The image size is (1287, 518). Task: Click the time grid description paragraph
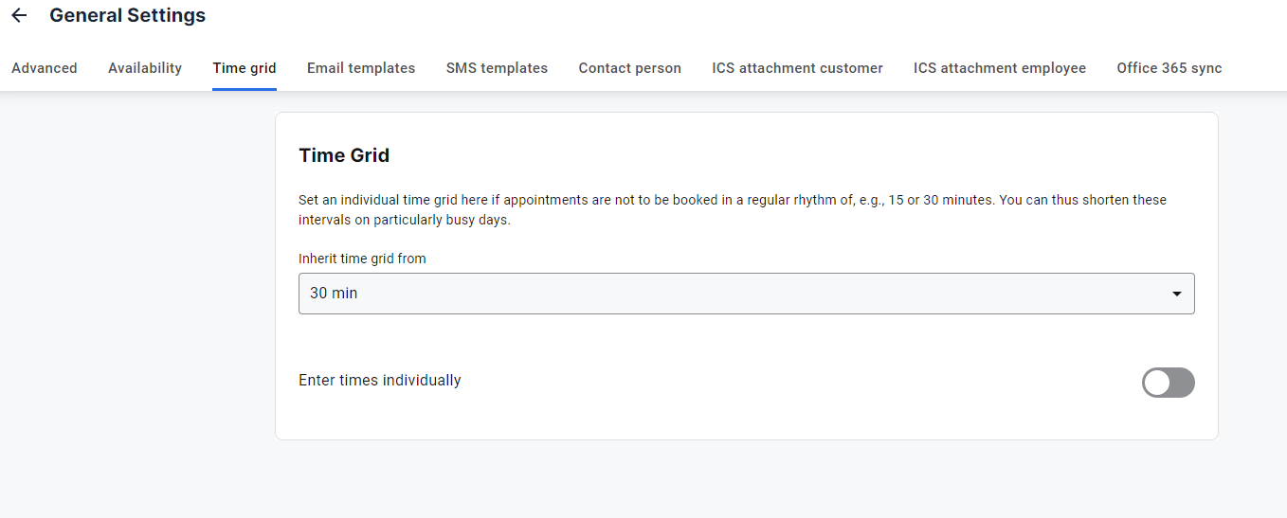733,209
